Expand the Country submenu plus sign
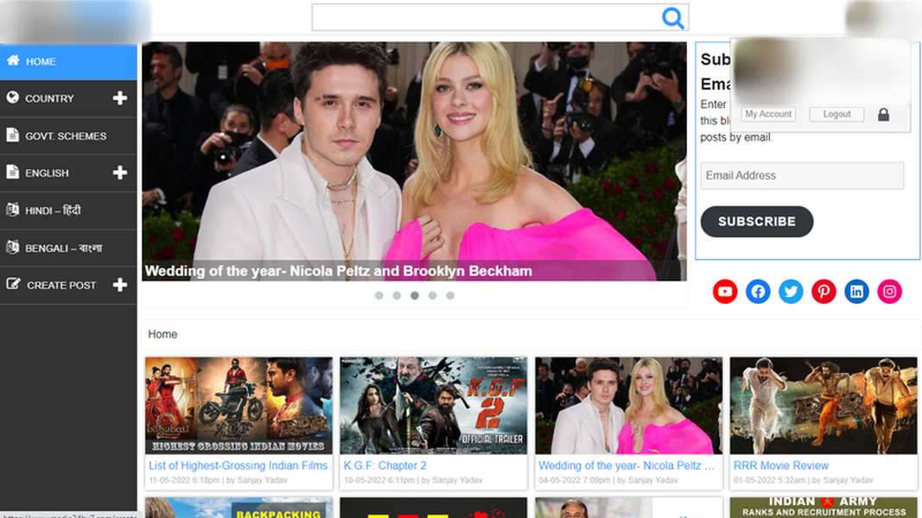 tap(120, 98)
